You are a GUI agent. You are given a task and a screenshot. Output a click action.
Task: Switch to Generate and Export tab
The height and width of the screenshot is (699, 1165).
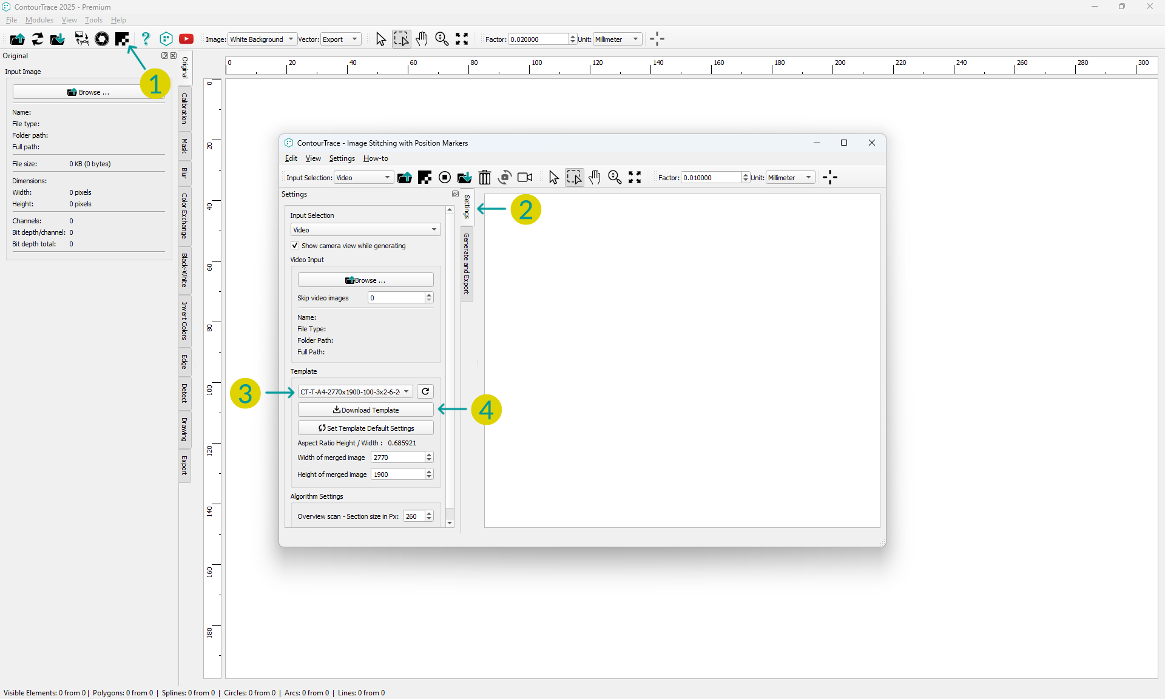point(467,264)
